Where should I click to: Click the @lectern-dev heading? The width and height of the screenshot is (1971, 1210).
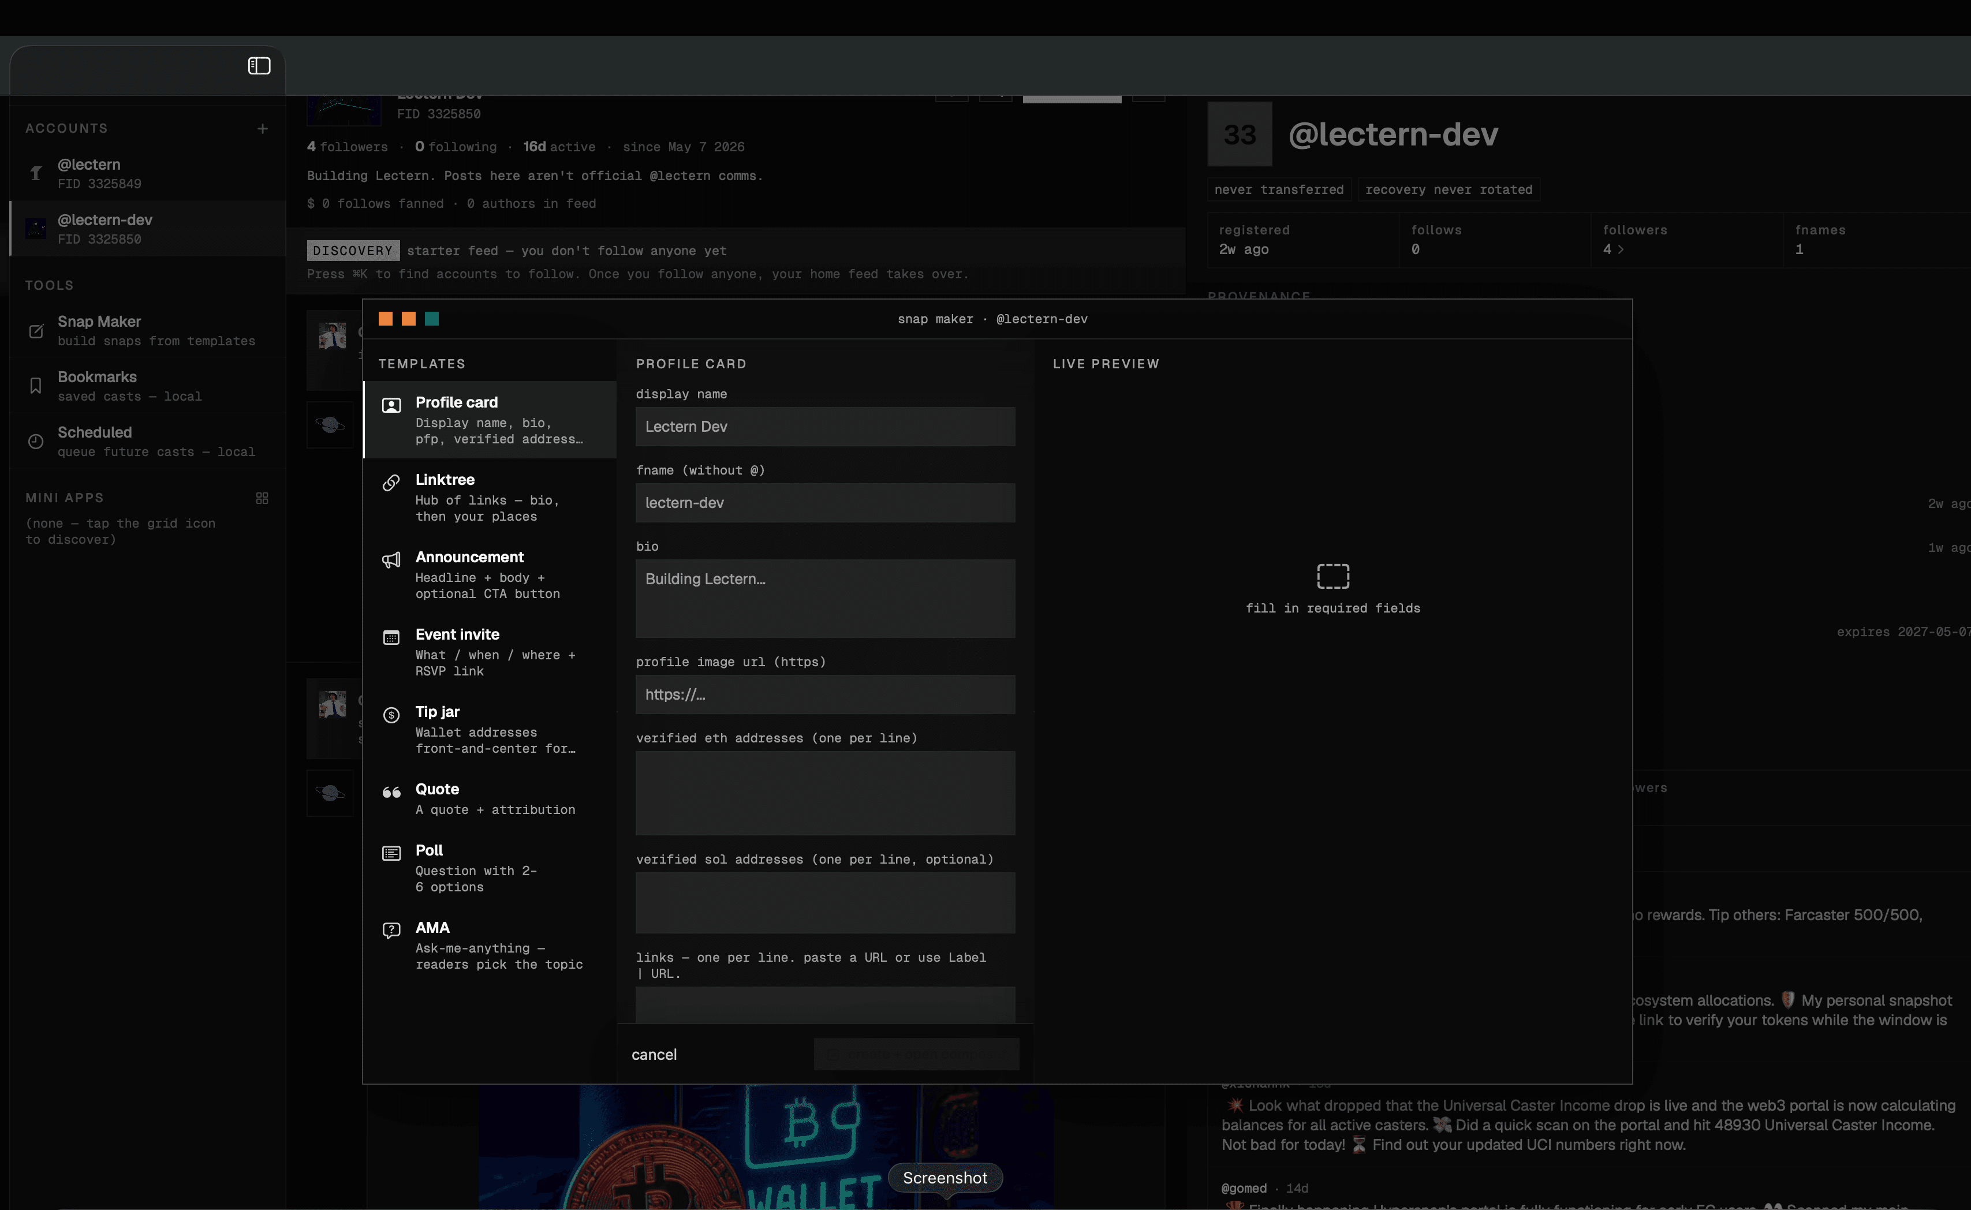[x=1393, y=134]
